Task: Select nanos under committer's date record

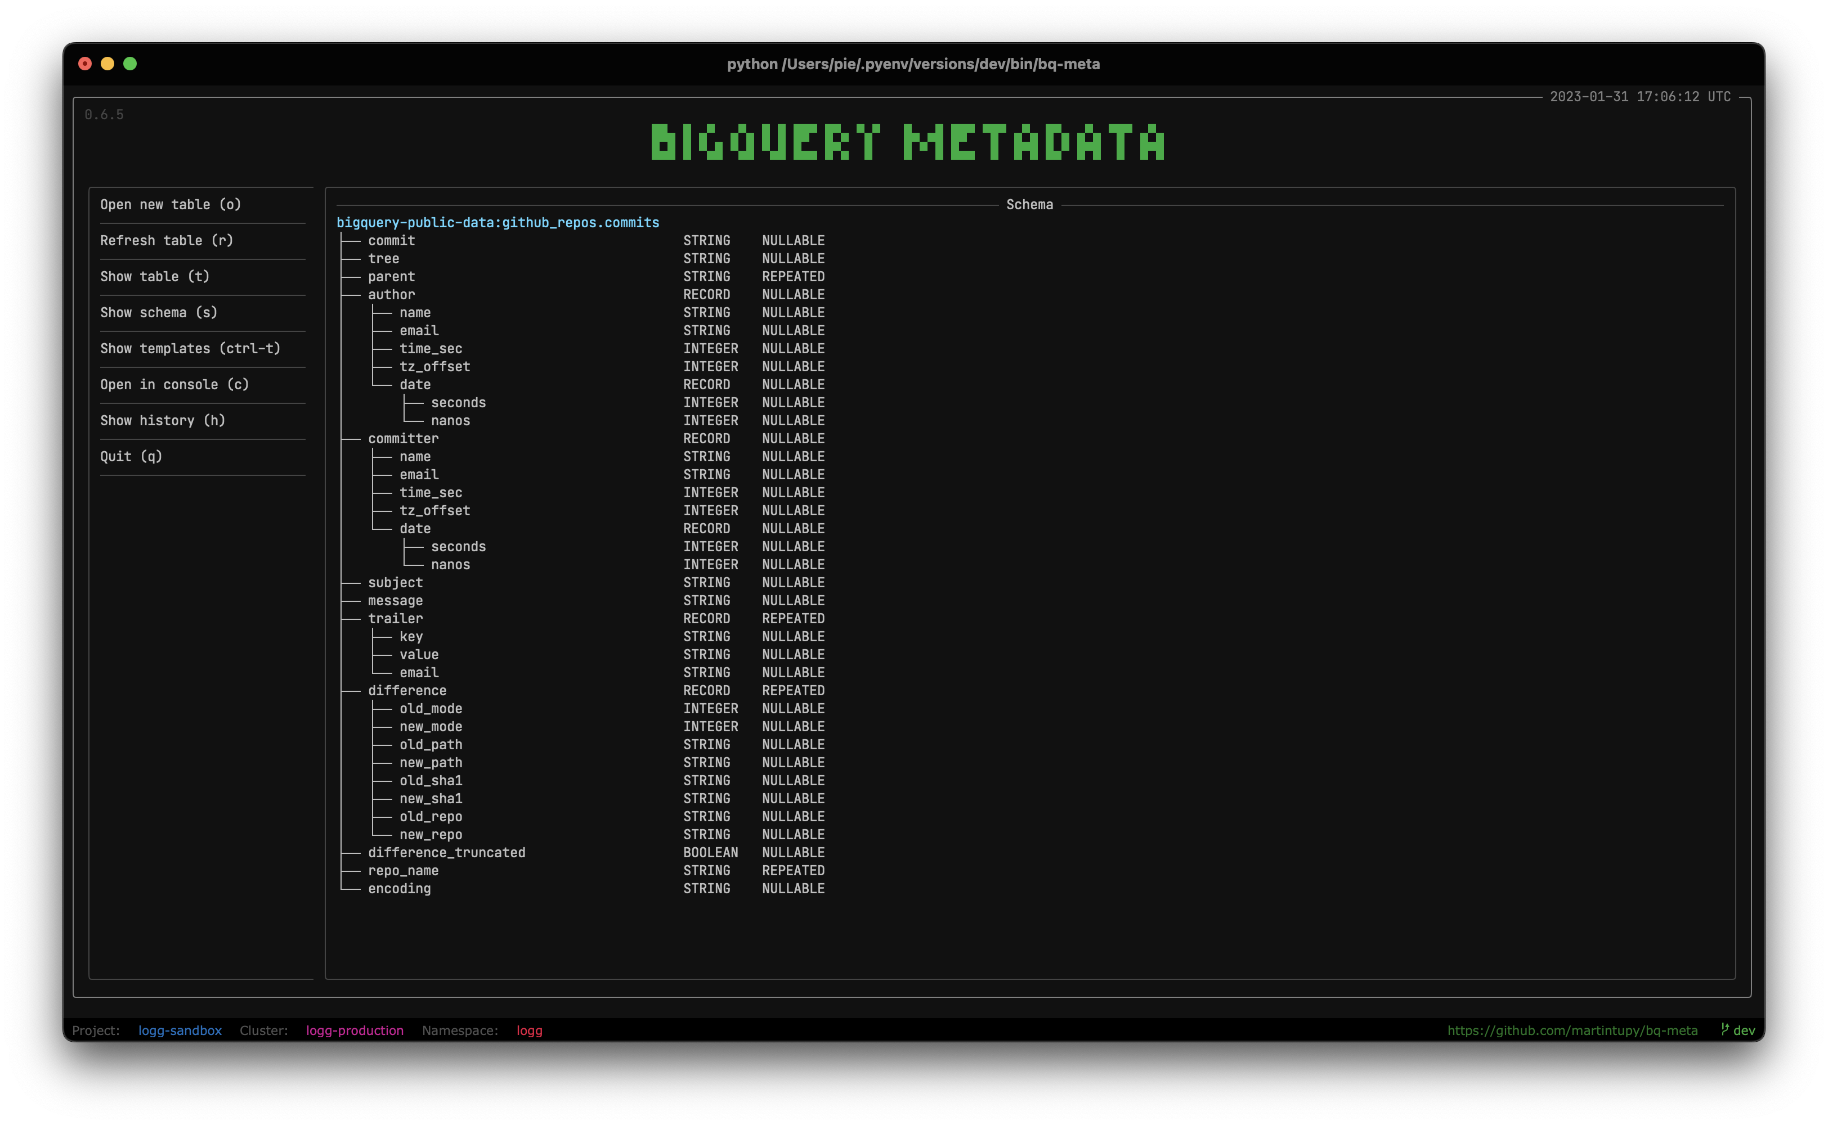Action: tap(614, 565)
